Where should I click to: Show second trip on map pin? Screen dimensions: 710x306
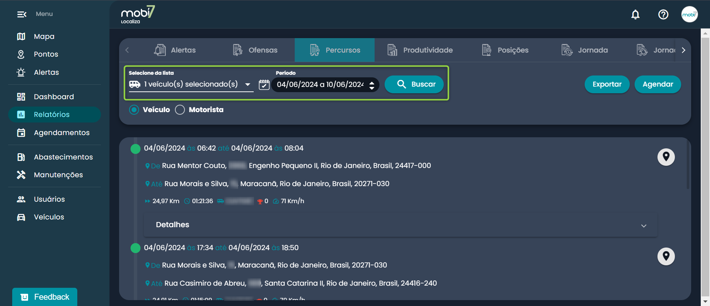[666, 256]
